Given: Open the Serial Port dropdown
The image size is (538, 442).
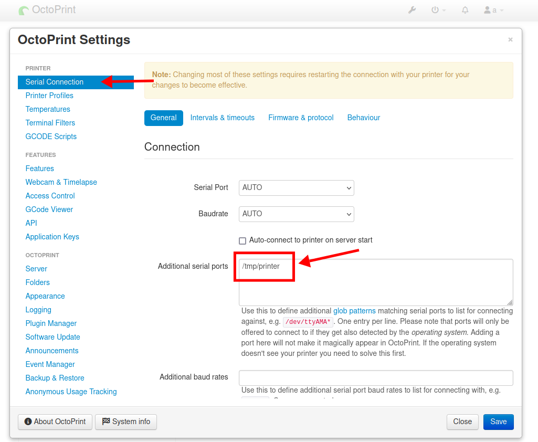Looking at the screenshot, I should (x=297, y=188).
